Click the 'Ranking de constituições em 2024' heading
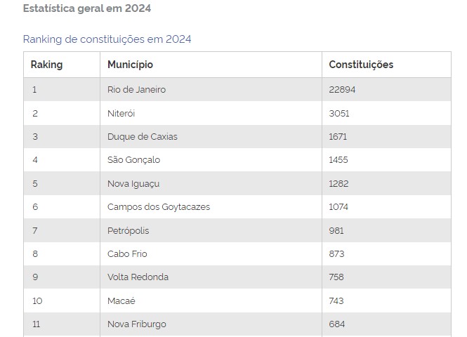Image resolution: width=467 pixels, height=337 pixels. [107, 39]
